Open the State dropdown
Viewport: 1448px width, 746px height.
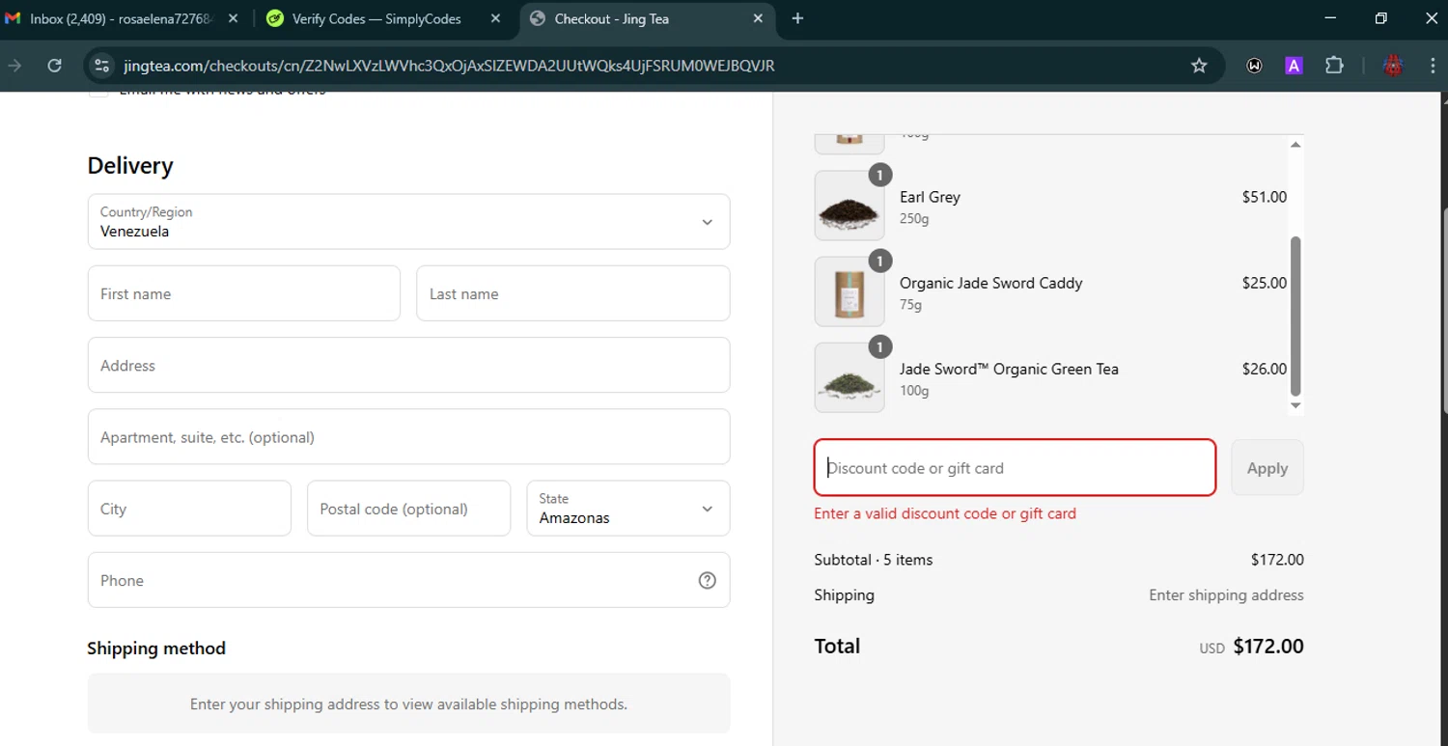(x=627, y=509)
